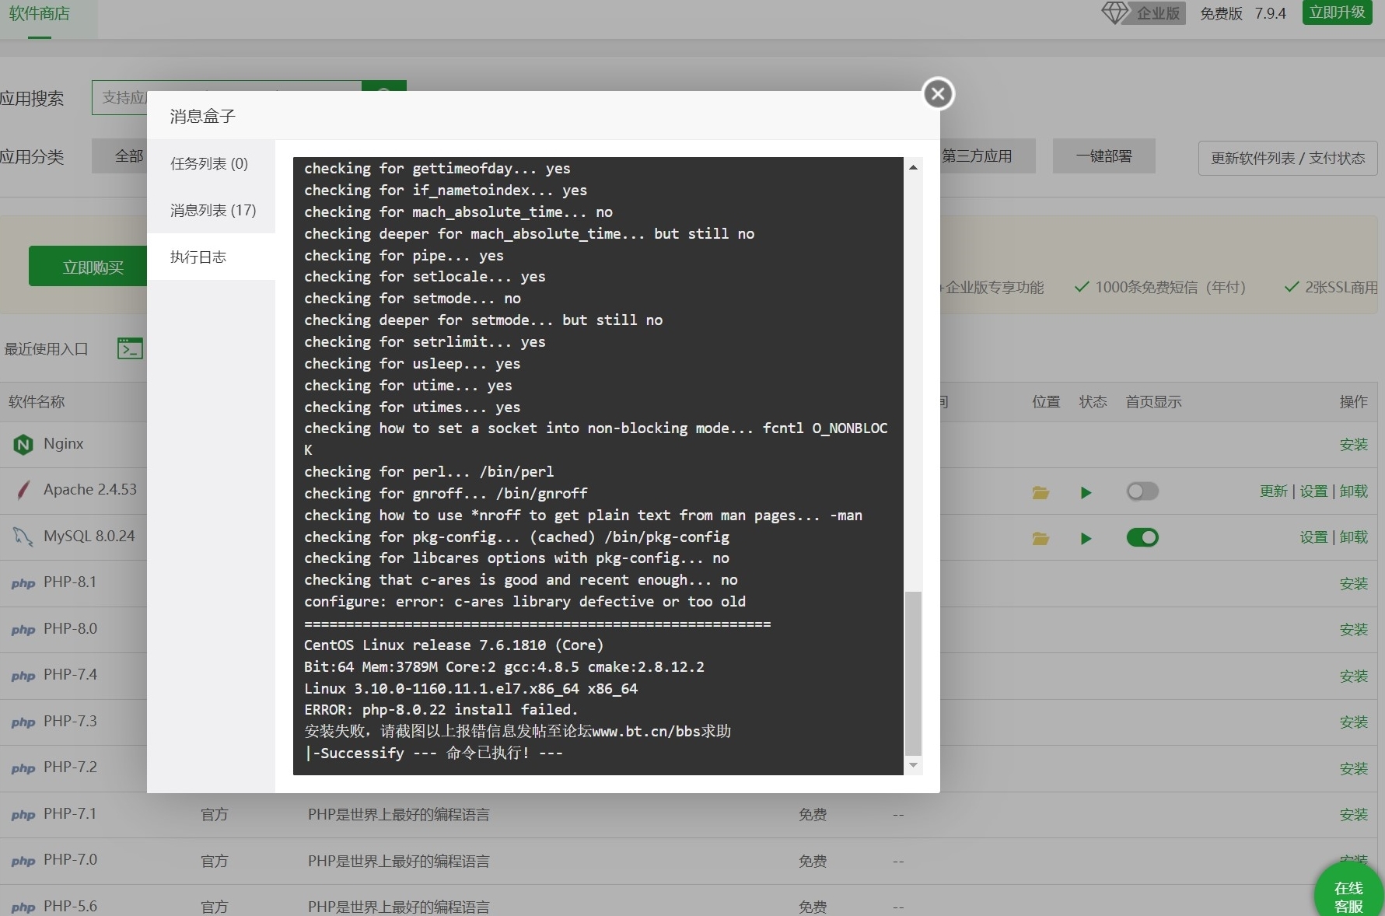Click update link for Apache

1274,491
